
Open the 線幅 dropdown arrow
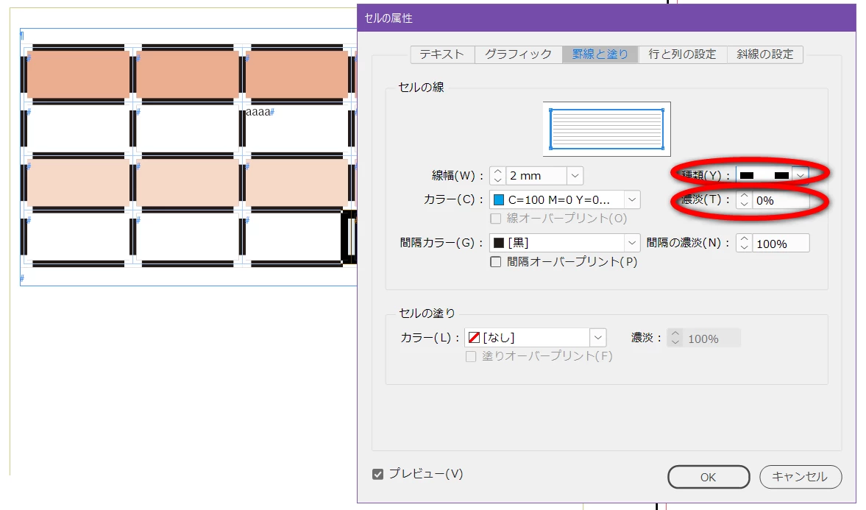(575, 176)
